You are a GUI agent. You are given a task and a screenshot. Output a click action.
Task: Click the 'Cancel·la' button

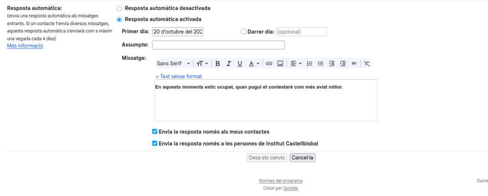tap(302, 158)
